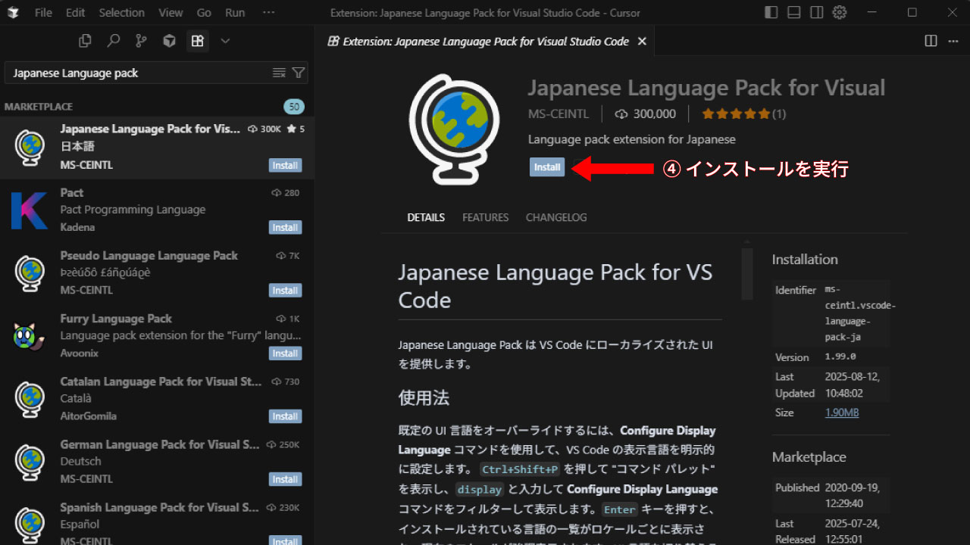Switch to the FEATURES tab
The image size is (970, 545).
(486, 217)
